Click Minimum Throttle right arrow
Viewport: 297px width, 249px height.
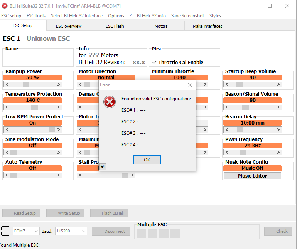(205, 84)
